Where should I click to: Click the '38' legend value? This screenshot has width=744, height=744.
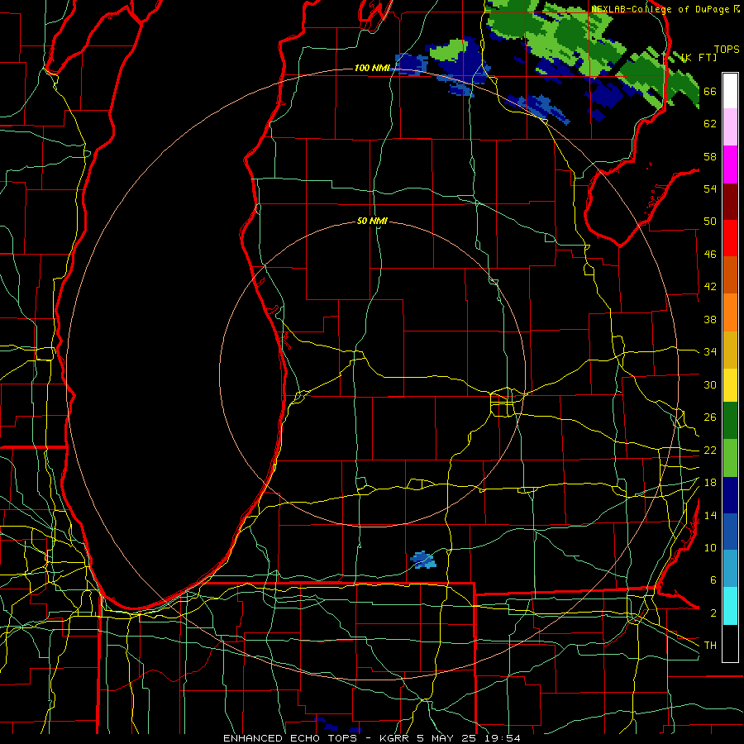710,319
